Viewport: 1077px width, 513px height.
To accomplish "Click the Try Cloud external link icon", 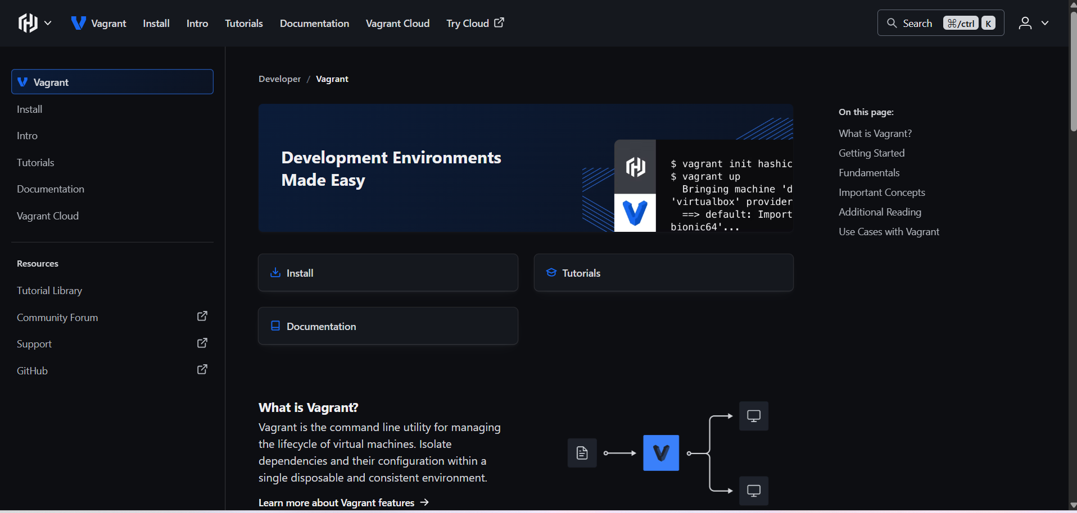I will tap(499, 23).
